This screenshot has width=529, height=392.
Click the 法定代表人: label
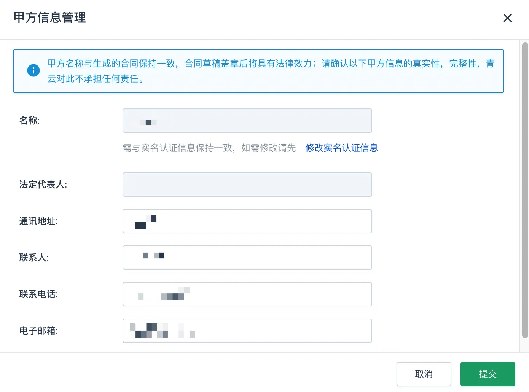click(43, 185)
